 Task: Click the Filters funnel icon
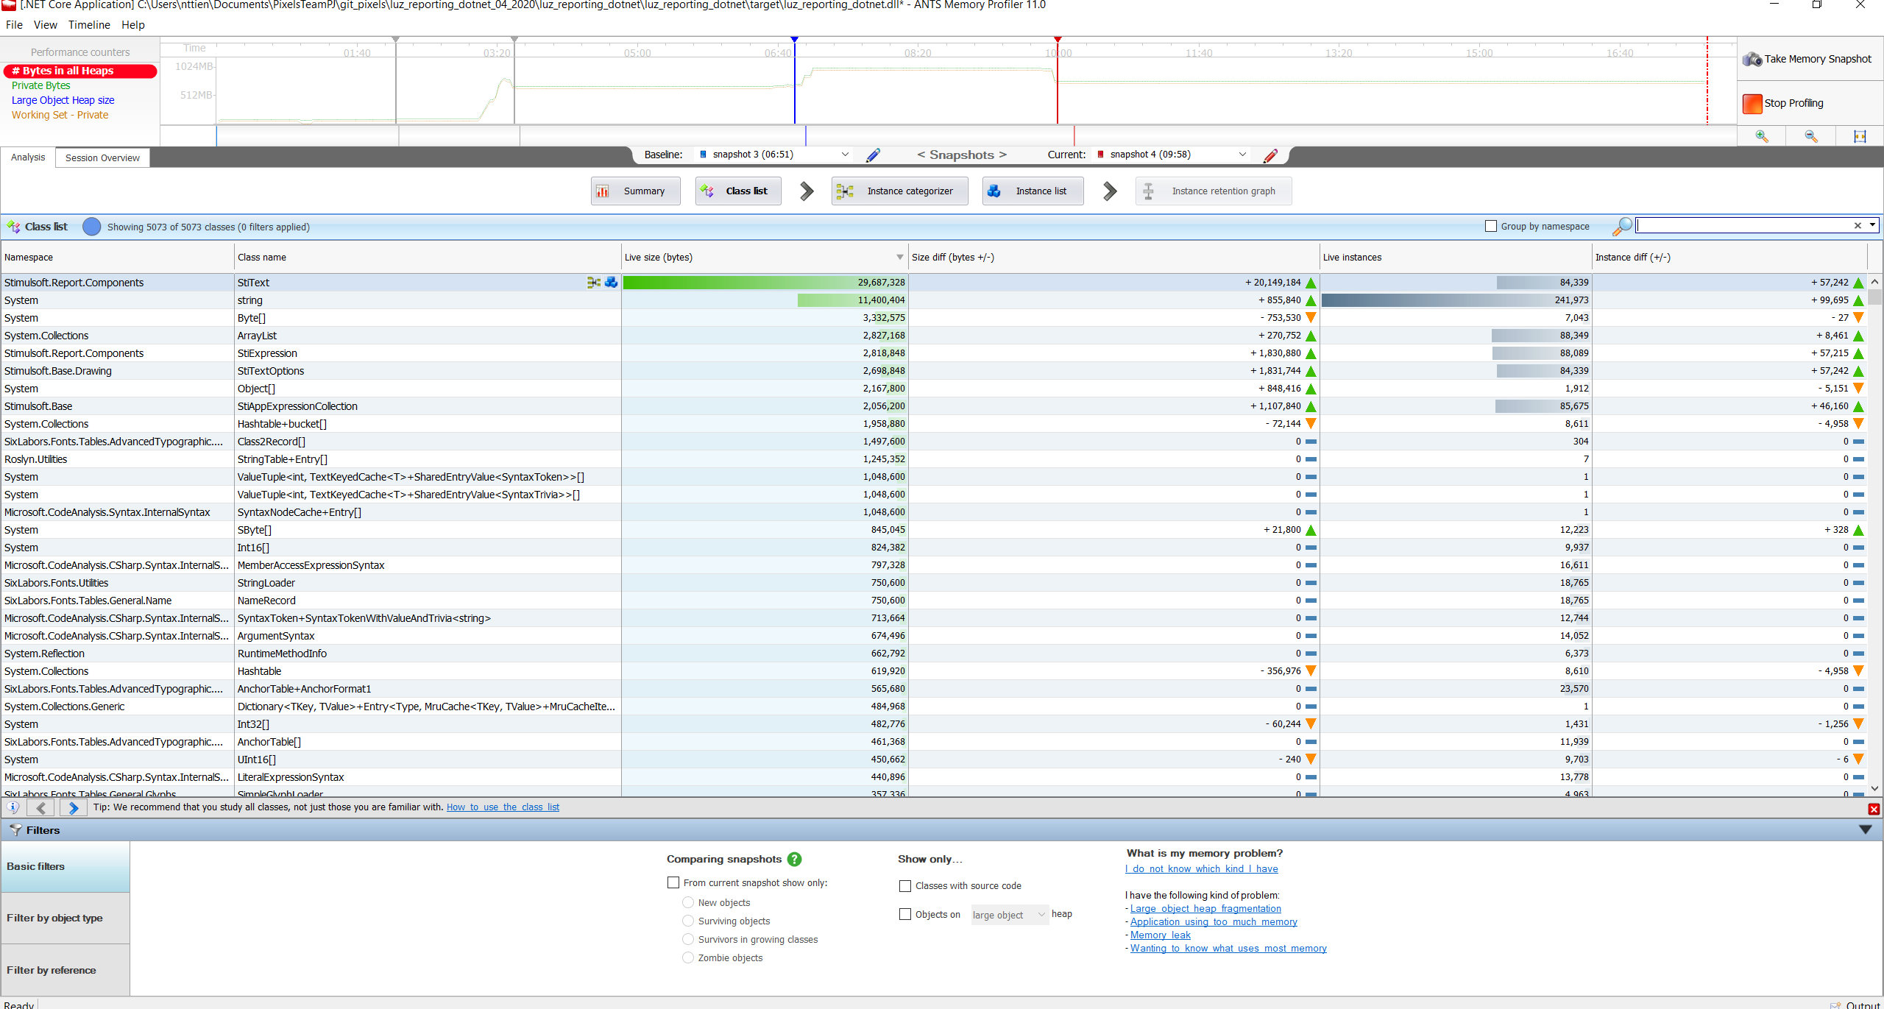pos(15,830)
